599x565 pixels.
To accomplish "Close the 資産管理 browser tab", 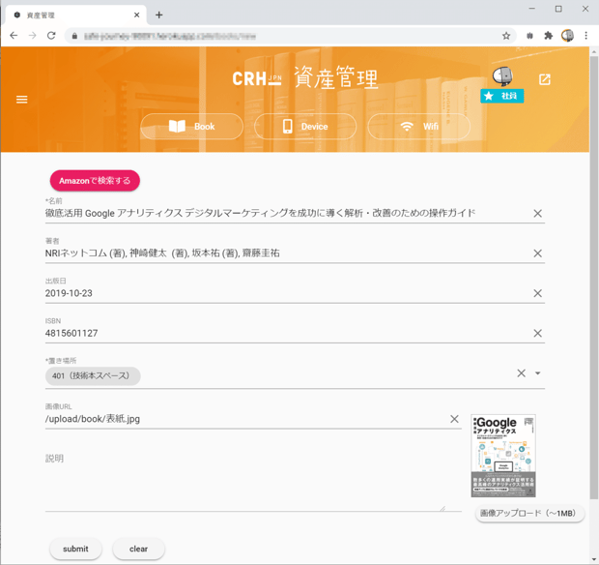I will (137, 15).
